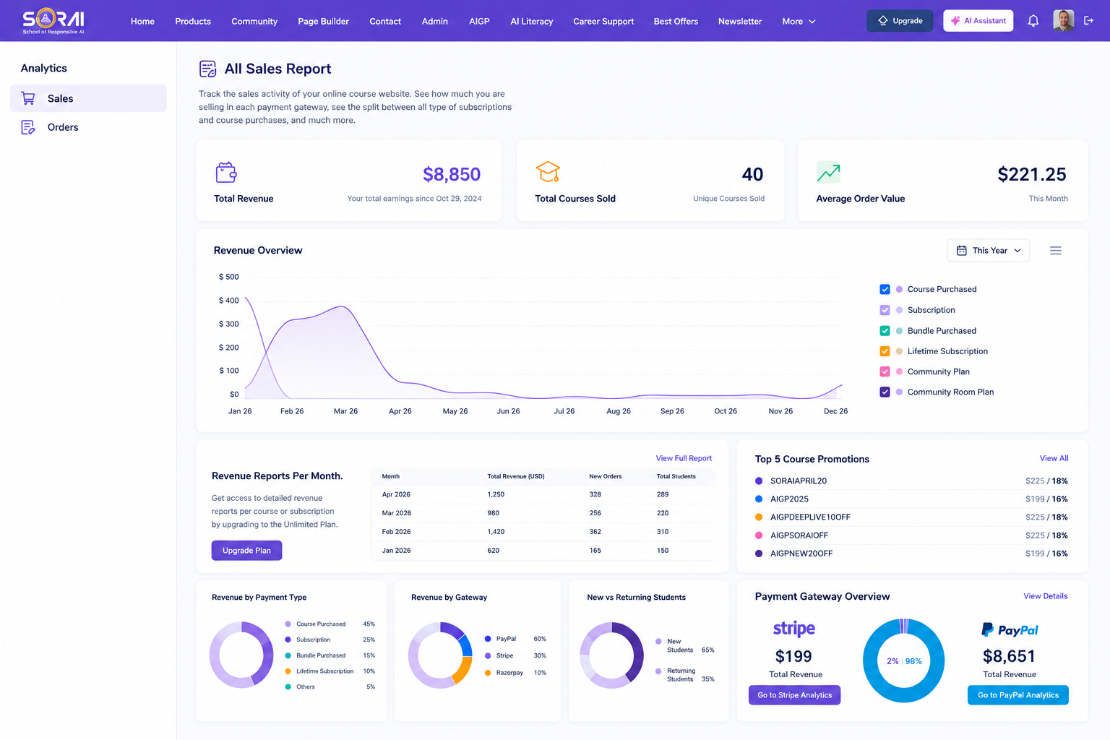The image size is (1110, 740).
Task: Select the Feb 2026 table row
Action: point(543,532)
